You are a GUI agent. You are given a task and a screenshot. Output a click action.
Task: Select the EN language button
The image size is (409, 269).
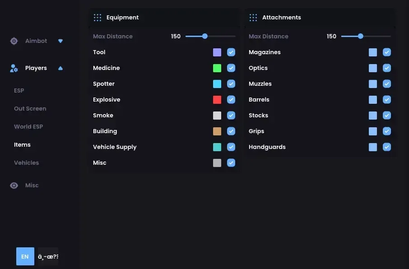[25, 256]
